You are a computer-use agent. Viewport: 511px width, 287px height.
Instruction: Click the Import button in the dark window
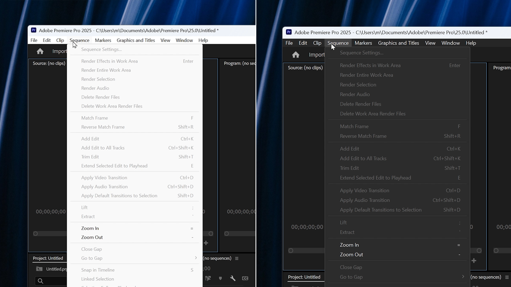click(x=317, y=55)
